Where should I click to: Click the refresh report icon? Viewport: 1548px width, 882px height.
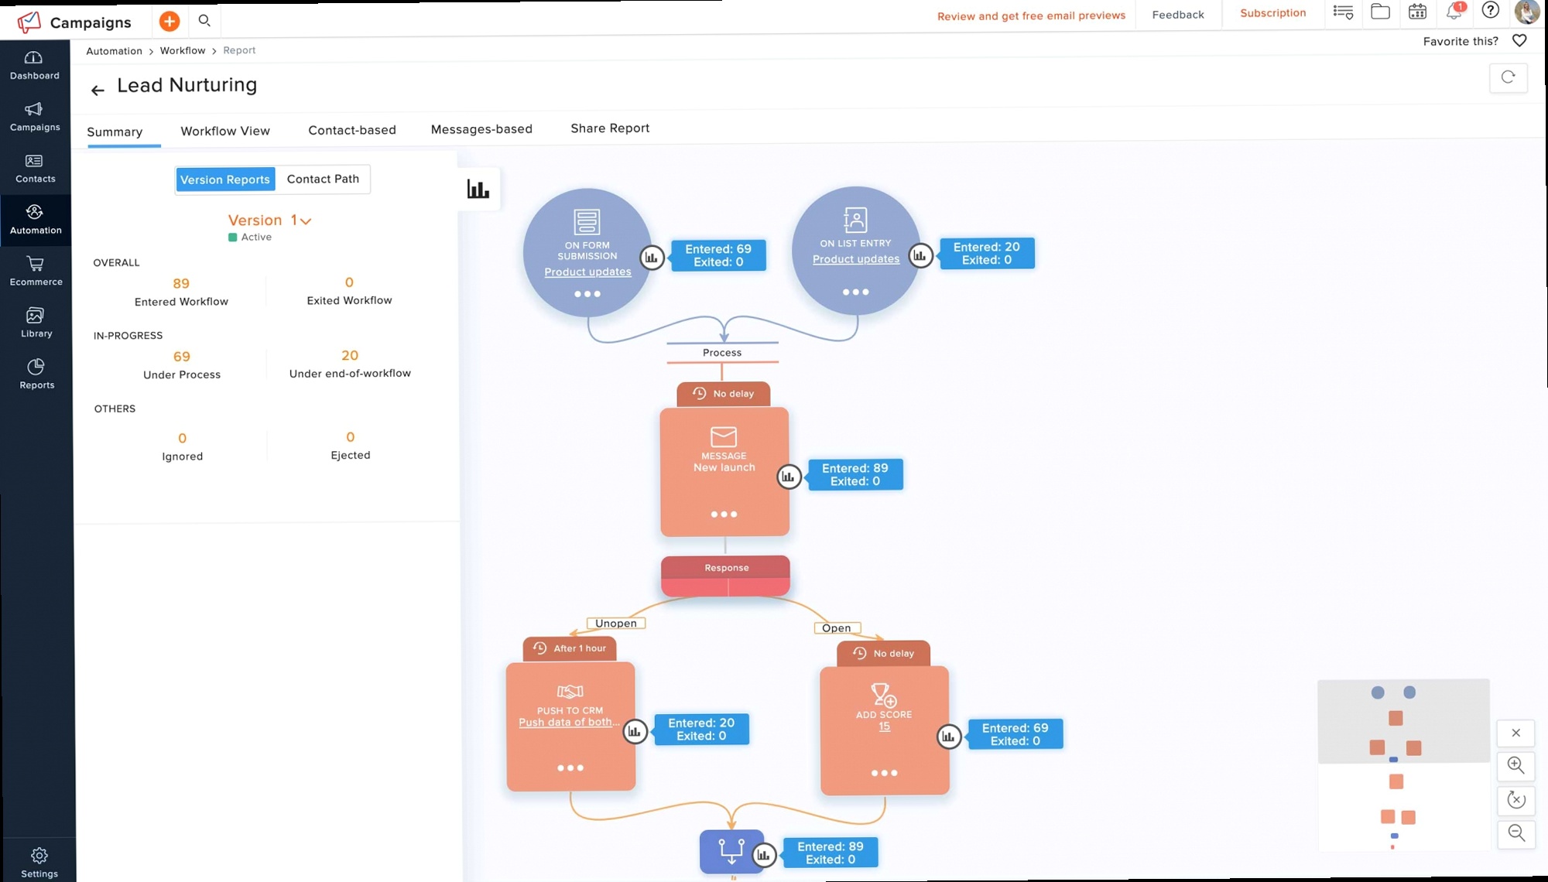tap(1508, 77)
